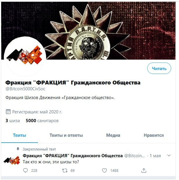Click the pin icon beside Закрепленный твит

point(18,149)
